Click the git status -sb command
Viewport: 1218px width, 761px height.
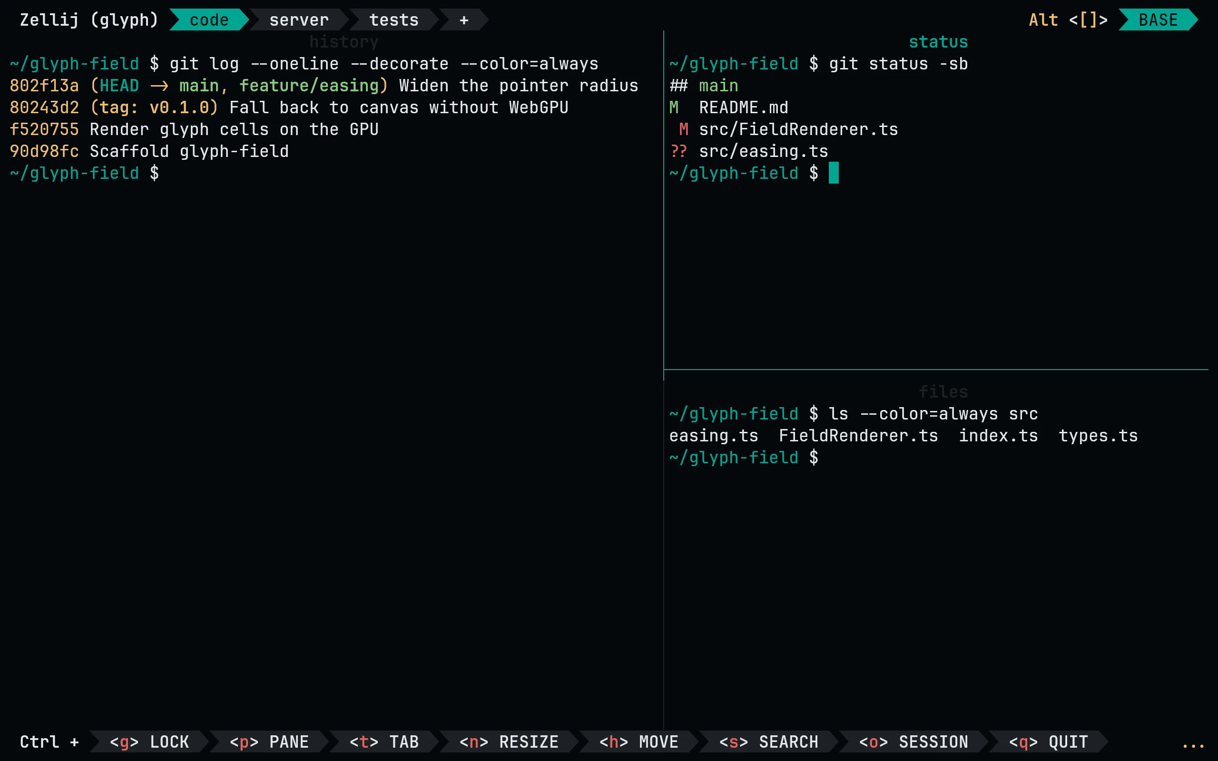[x=898, y=64]
